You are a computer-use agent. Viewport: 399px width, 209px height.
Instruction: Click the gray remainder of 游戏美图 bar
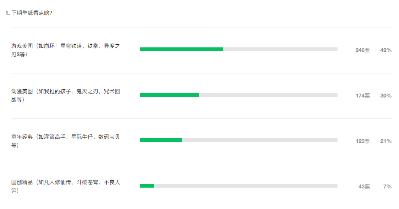(x=280, y=49)
